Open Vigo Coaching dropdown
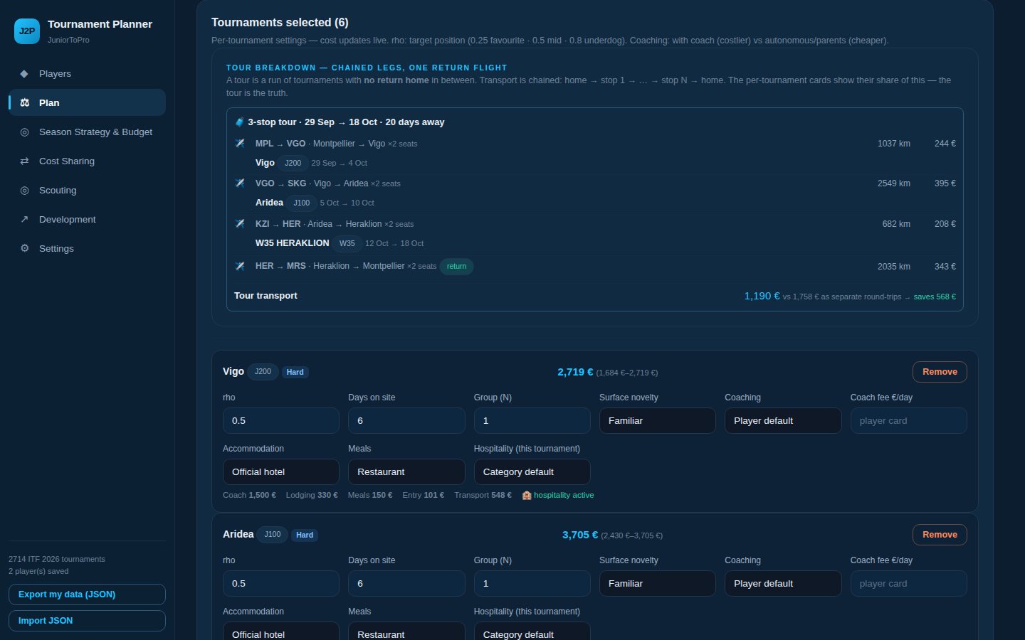 coord(783,421)
